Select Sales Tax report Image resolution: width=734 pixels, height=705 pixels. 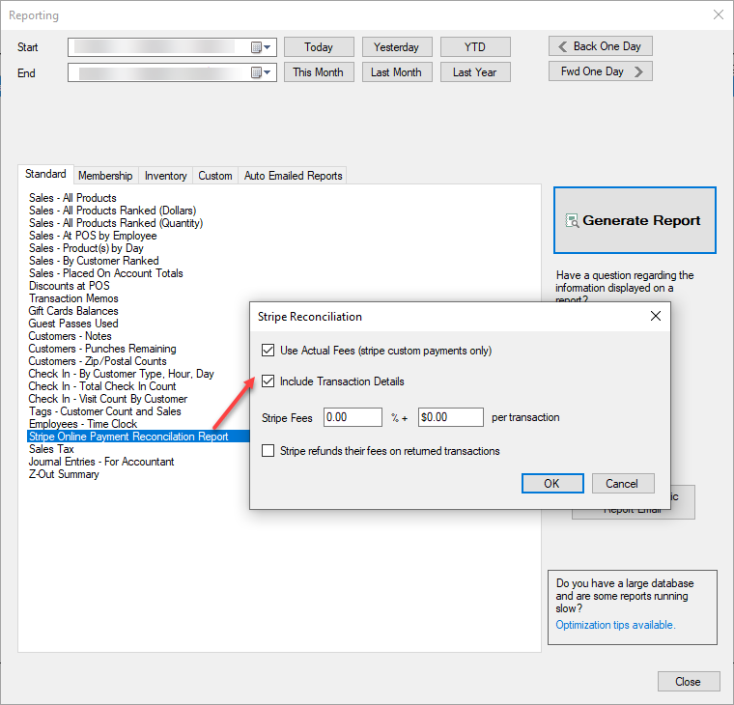pyautogui.click(x=51, y=449)
